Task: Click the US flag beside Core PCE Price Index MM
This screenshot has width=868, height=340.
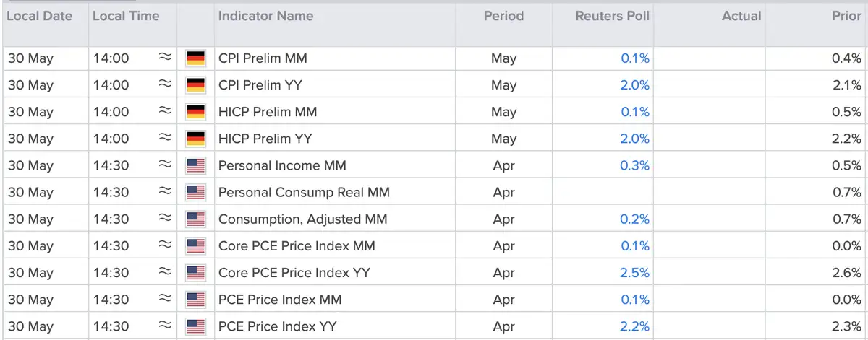Action: tap(195, 246)
